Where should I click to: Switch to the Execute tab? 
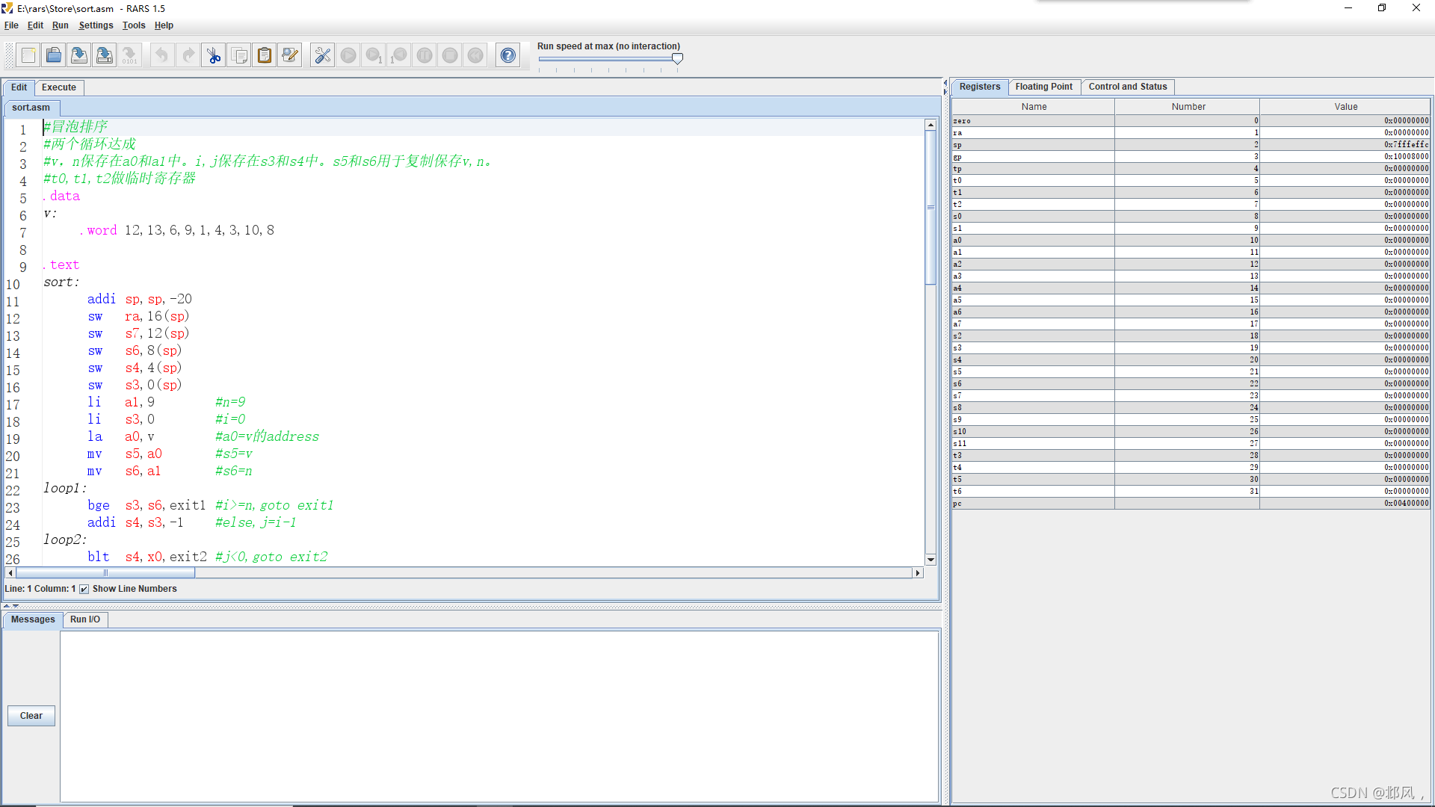point(59,87)
